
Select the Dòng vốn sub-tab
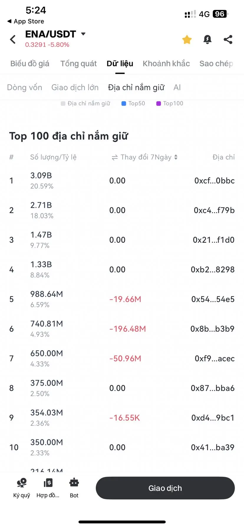(24, 88)
